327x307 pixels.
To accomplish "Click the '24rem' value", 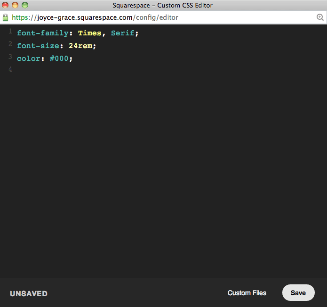I will point(80,46).
